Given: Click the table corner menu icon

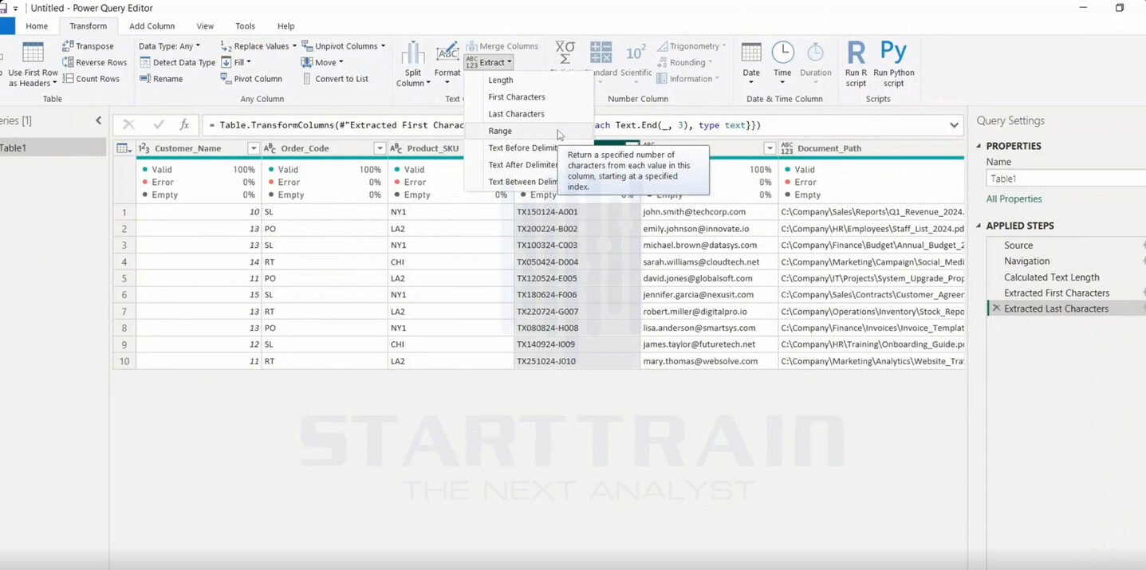Looking at the screenshot, I should point(124,148).
